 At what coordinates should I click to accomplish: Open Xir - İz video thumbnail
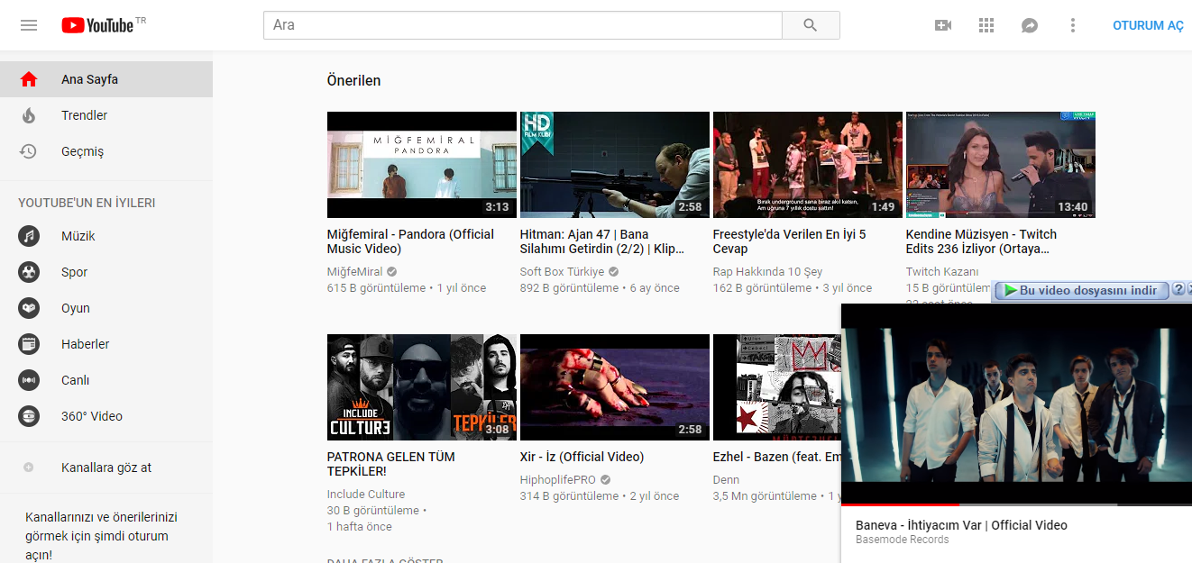(x=615, y=387)
